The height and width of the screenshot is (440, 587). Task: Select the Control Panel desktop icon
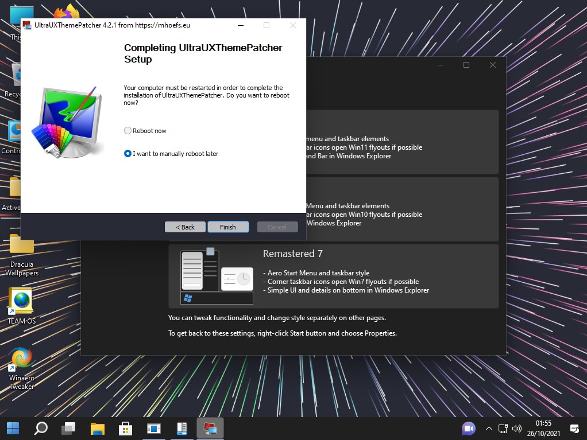[x=11, y=138]
